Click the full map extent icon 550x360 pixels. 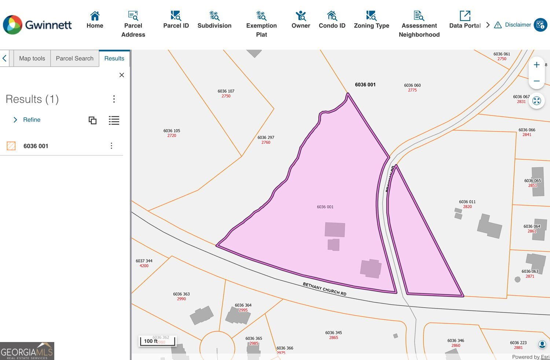[x=536, y=101]
